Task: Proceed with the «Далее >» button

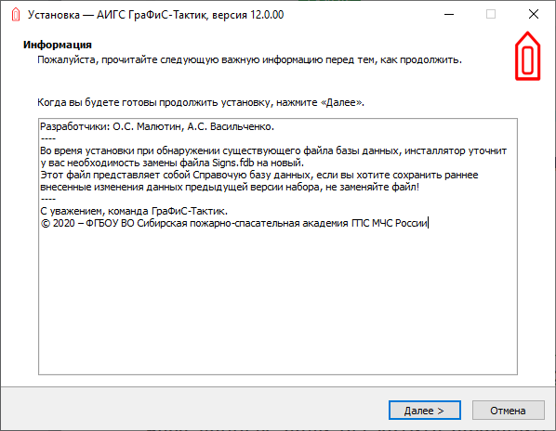Action: [425, 411]
